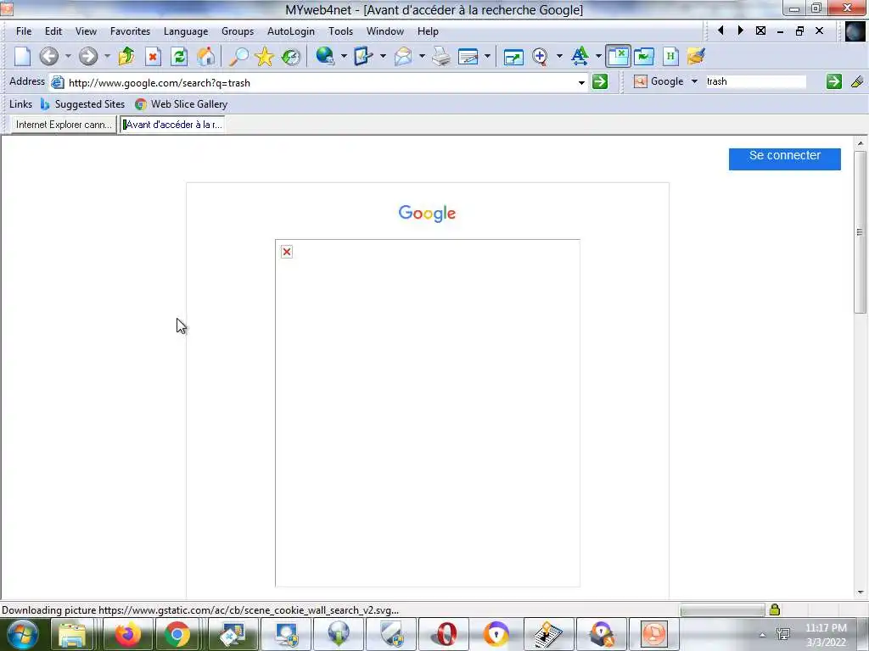The image size is (869, 651).
Task: Click the green H page icon
Action: (670, 57)
